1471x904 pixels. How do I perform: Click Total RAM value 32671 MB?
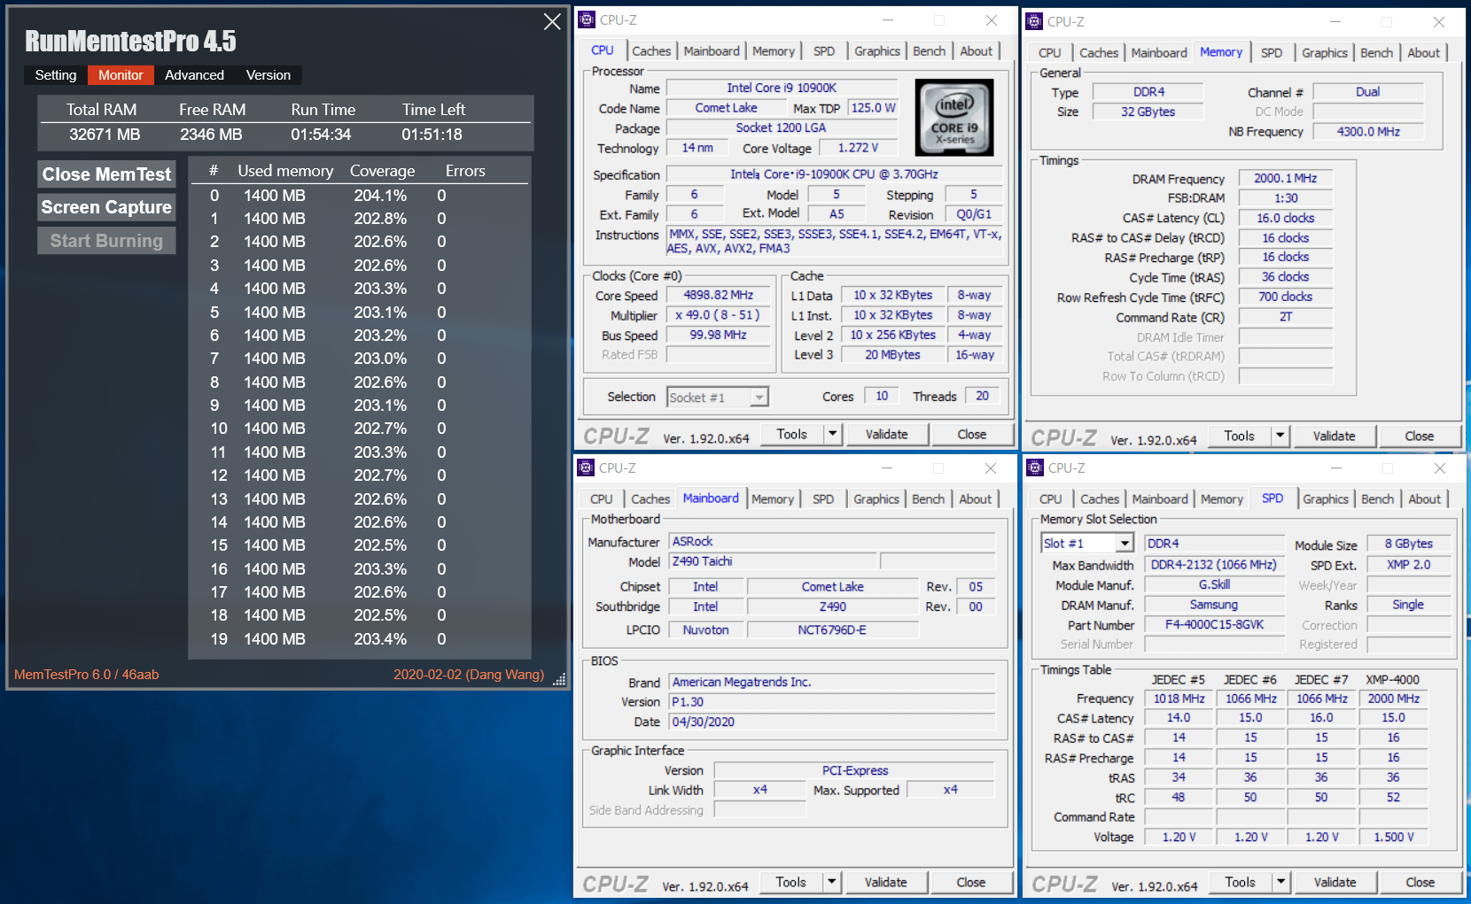[x=105, y=135]
